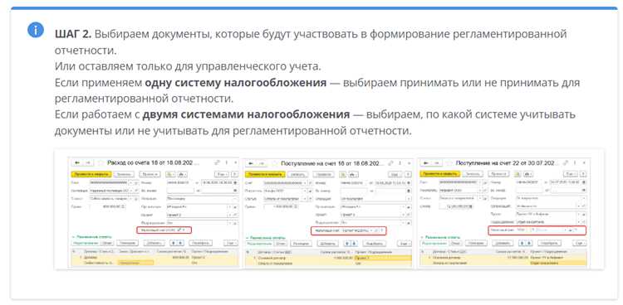Expand Налоговый учет dropdown in Поступление на счет 18
623x305 pixels.
pyautogui.click(x=371, y=230)
